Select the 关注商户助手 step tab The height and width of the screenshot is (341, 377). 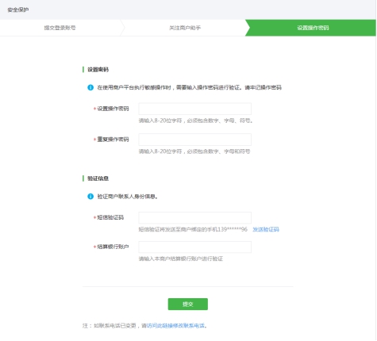(185, 28)
